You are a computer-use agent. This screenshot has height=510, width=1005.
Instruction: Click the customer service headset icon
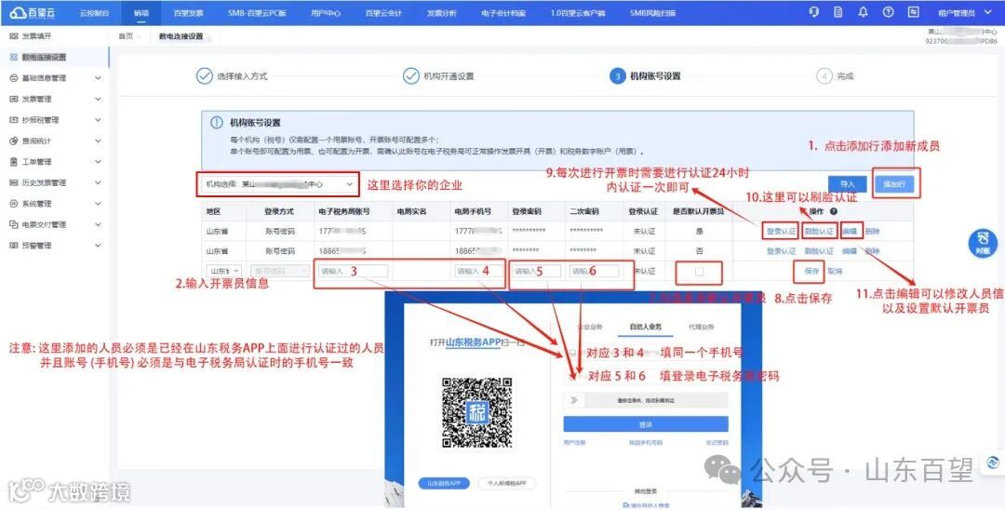click(x=814, y=12)
